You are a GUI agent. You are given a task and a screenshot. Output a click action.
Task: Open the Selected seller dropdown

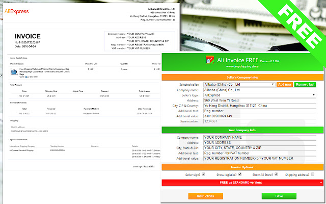[239, 85]
